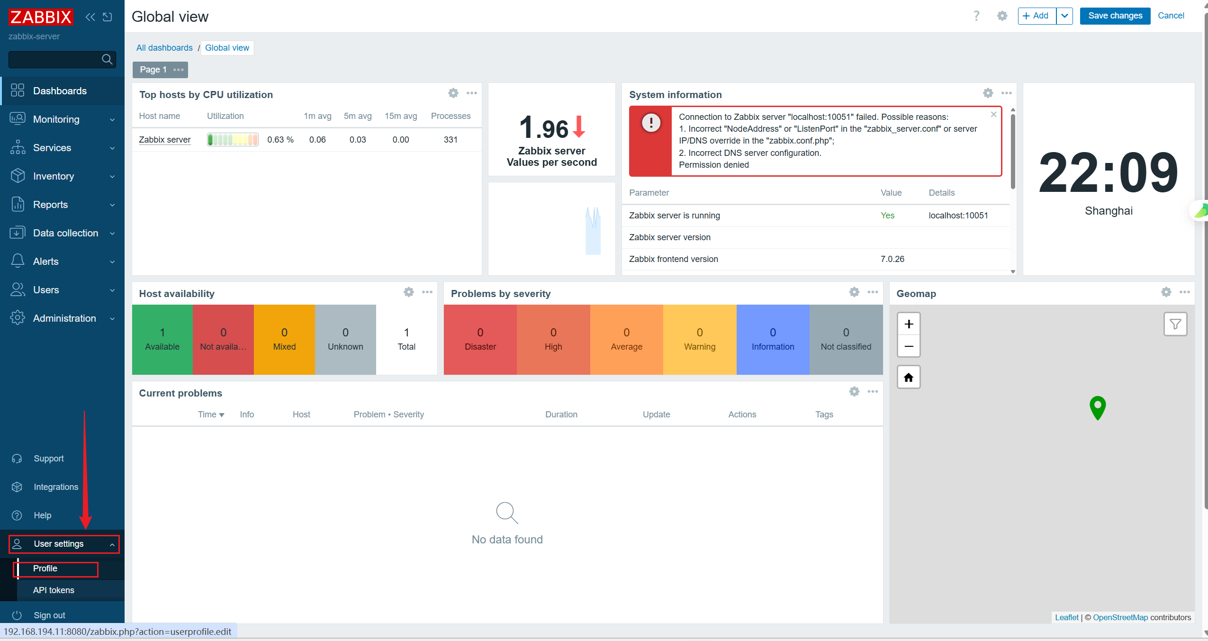Expand the Data collection menu

click(62, 233)
